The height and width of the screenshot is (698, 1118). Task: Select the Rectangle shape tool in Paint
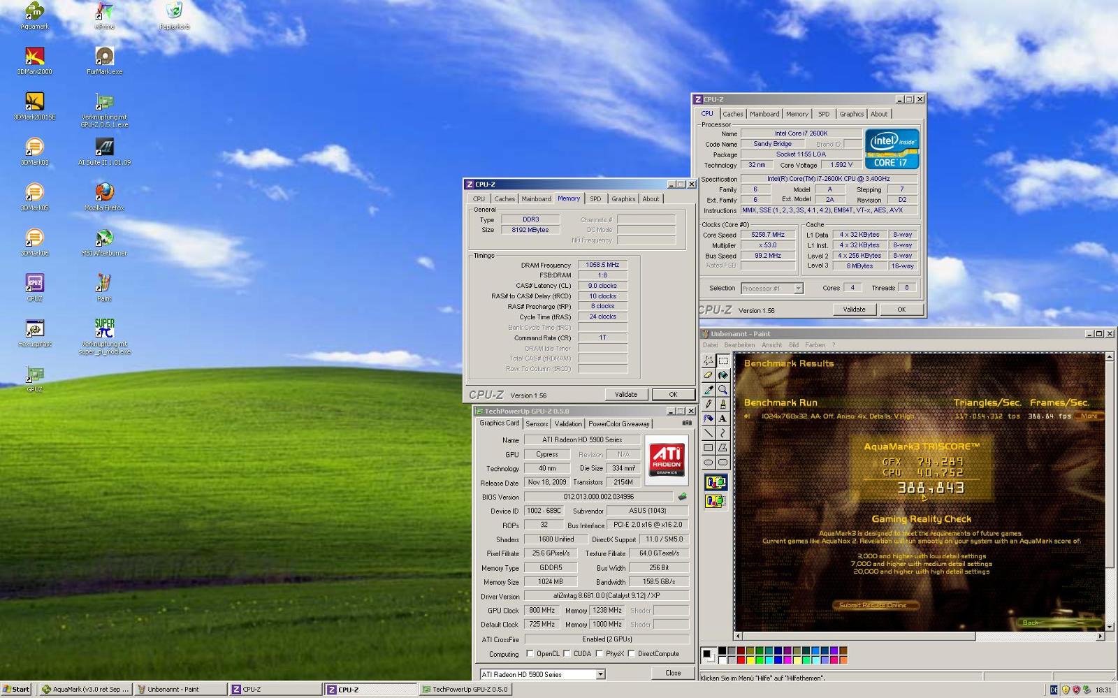point(708,448)
